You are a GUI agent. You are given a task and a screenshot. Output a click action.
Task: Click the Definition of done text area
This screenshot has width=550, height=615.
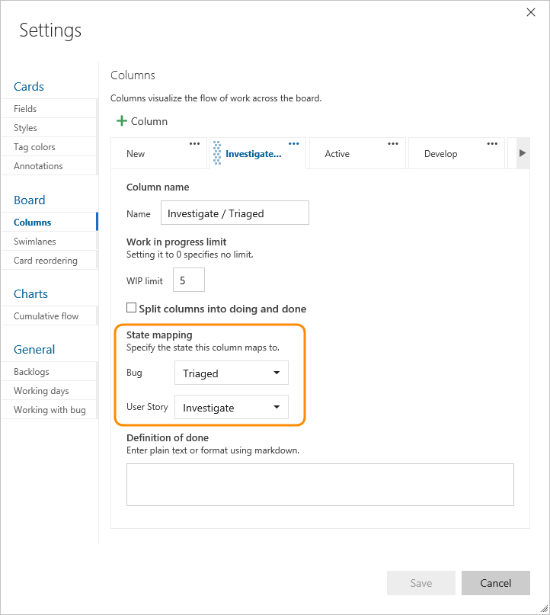pos(320,484)
